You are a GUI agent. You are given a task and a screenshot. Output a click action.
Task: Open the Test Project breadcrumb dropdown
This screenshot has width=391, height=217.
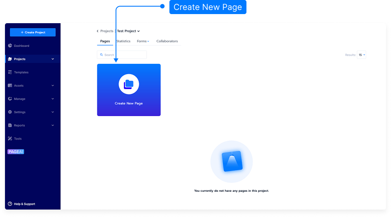click(129, 31)
